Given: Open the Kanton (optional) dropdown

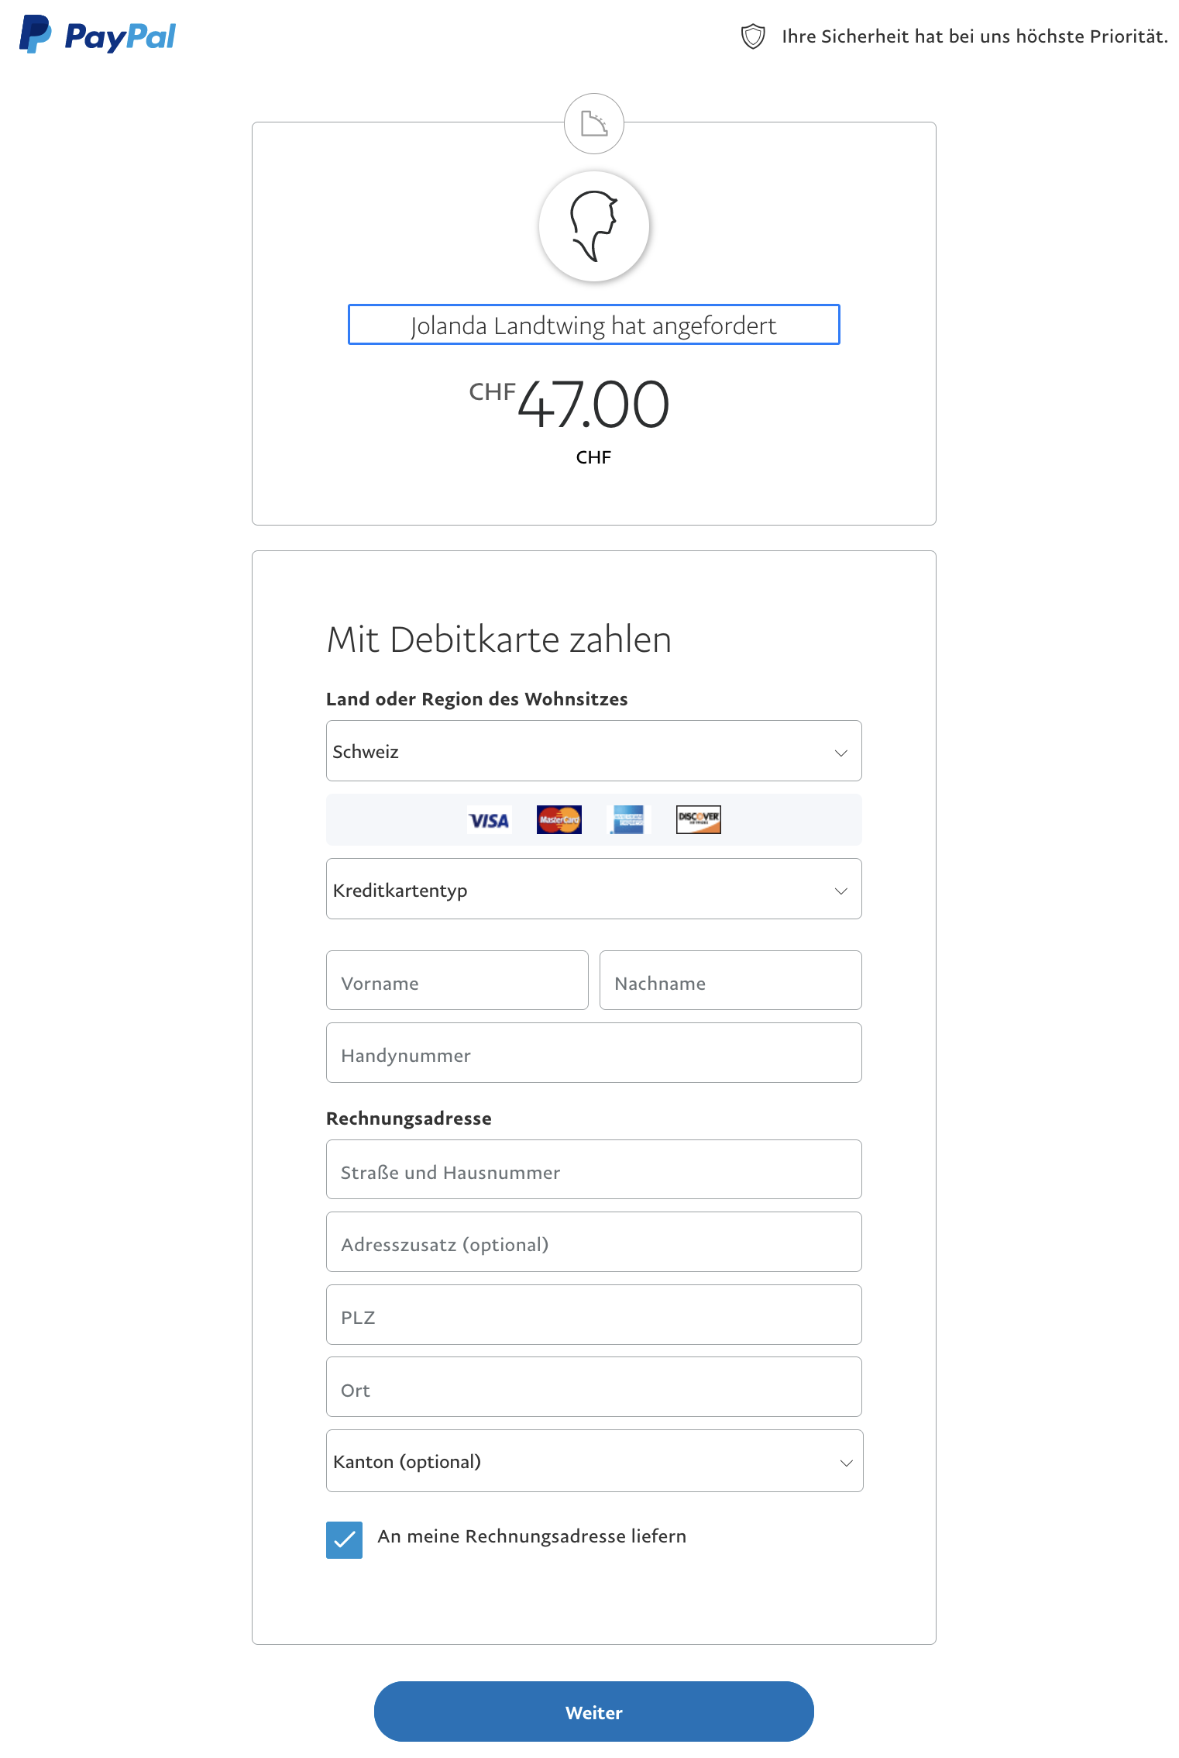Looking at the screenshot, I should point(593,1461).
